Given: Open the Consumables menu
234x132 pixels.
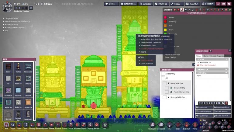Looking at the screenshot, I should pos(128,4).
